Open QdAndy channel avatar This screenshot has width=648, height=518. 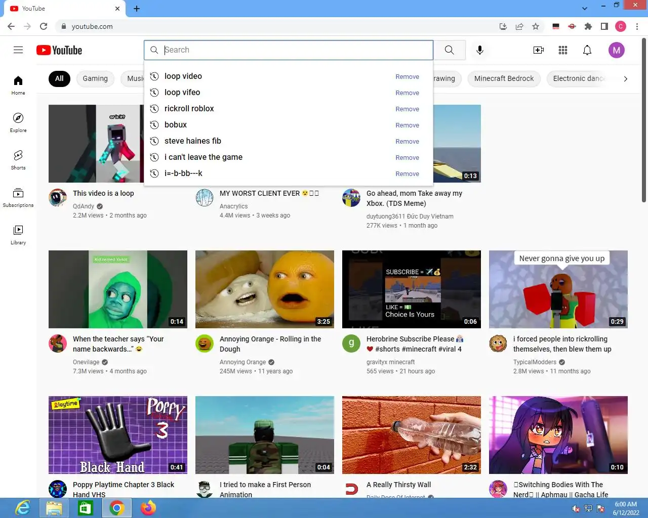pyautogui.click(x=58, y=197)
